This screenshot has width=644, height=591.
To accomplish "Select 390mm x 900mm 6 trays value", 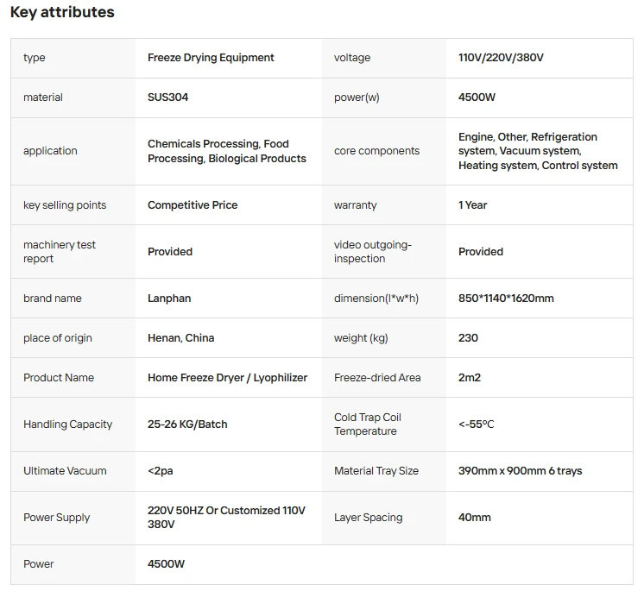I will pyautogui.click(x=520, y=471).
